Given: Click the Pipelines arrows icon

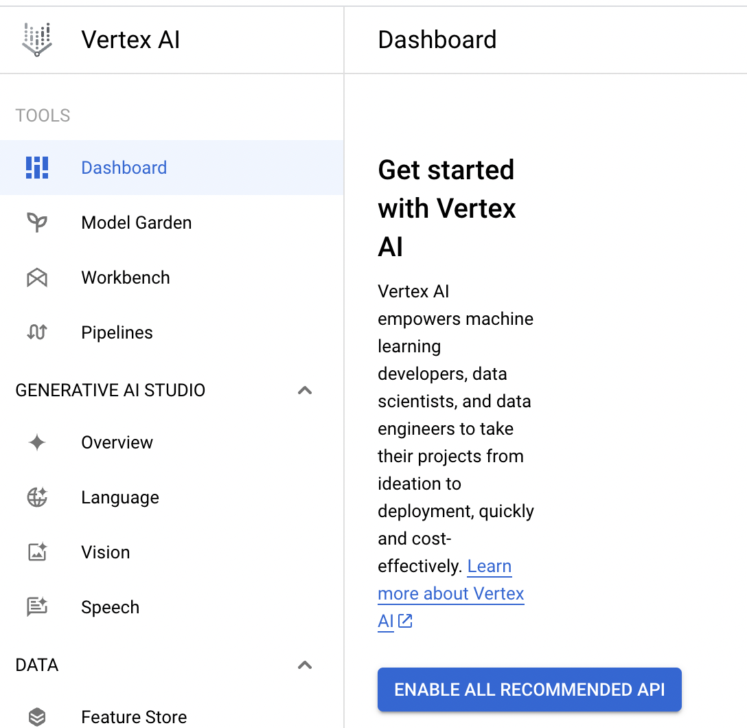Looking at the screenshot, I should click(37, 332).
